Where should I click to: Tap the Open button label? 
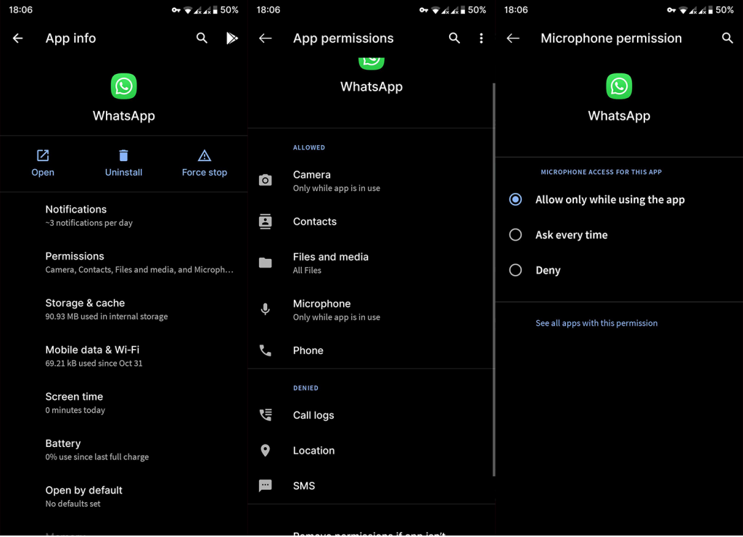click(43, 173)
